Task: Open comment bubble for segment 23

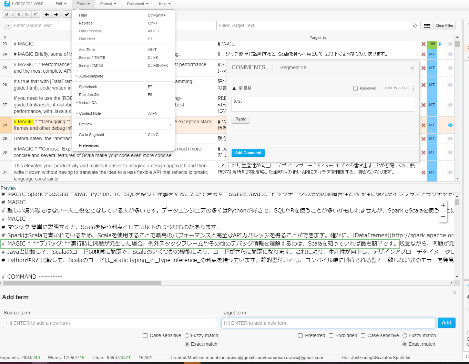Action: pos(450,44)
